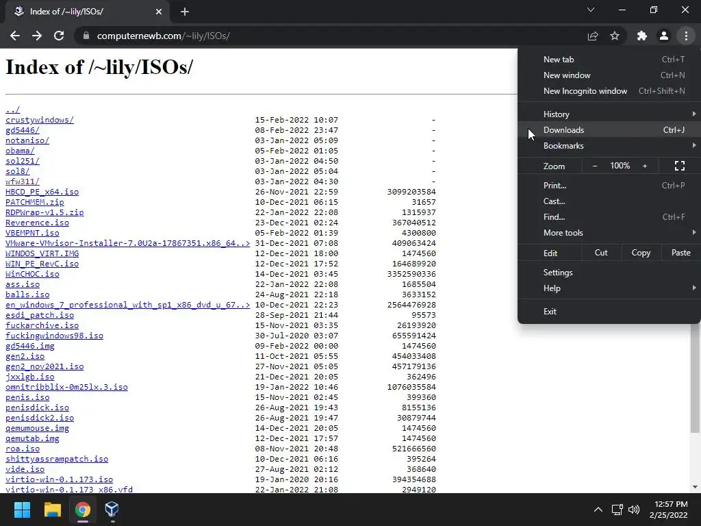
Task: Expand the Help submenu
Action: tap(609, 288)
